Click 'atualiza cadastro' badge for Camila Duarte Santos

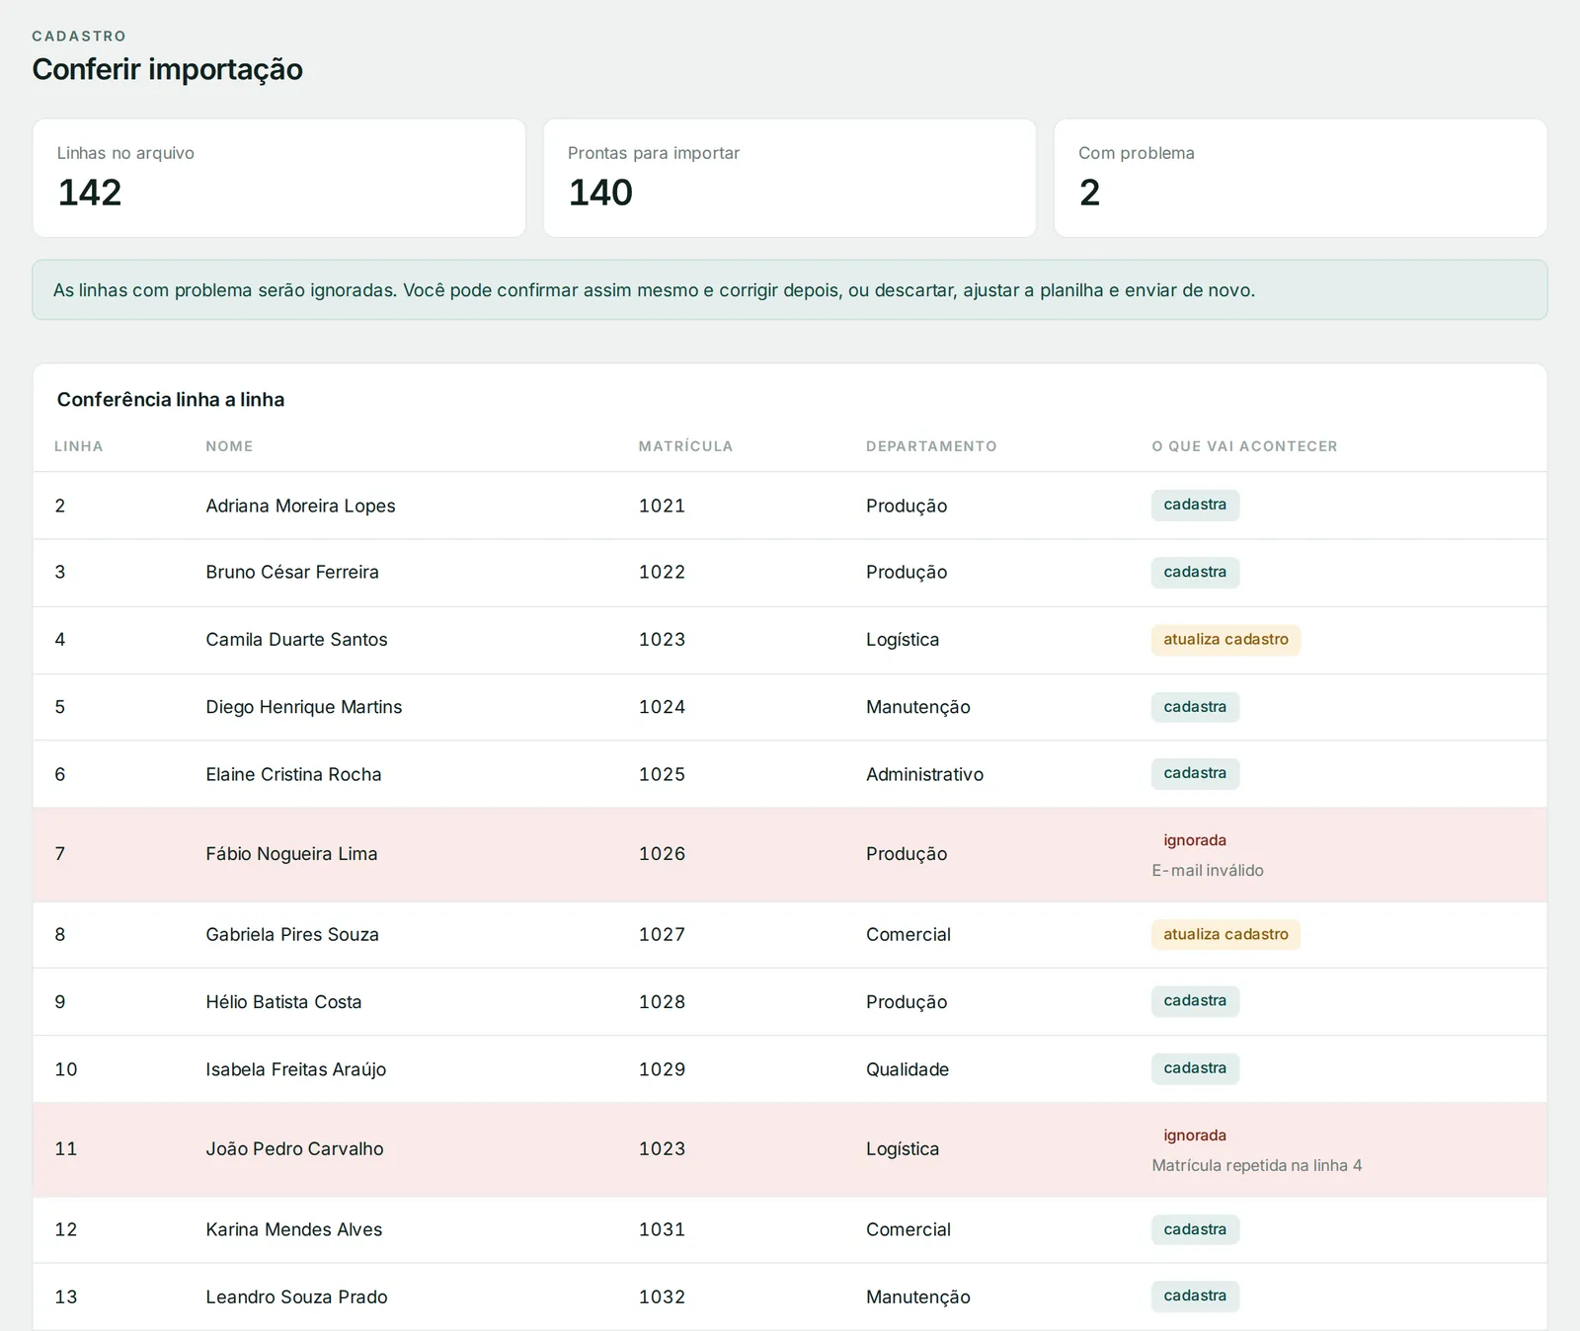[x=1225, y=640]
